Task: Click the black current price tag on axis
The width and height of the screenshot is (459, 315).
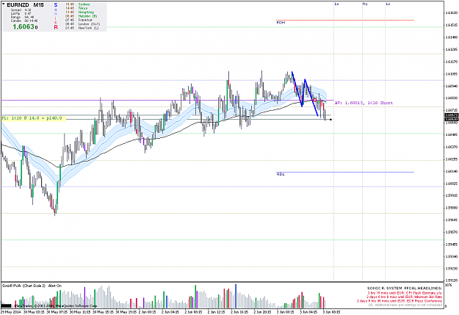Action: pyautogui.click(x=452, y=119)
